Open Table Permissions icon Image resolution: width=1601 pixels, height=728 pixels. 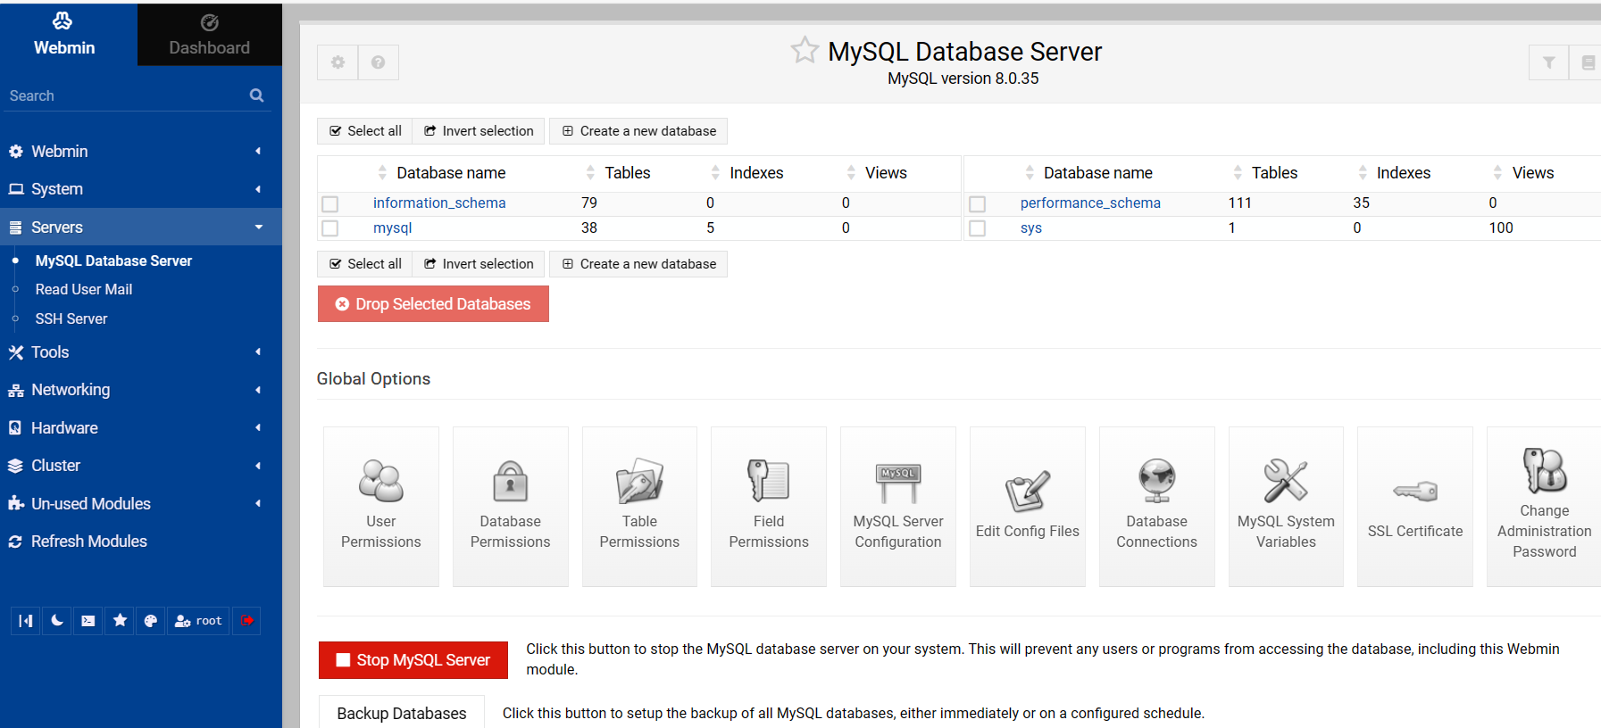coord(639,506)
